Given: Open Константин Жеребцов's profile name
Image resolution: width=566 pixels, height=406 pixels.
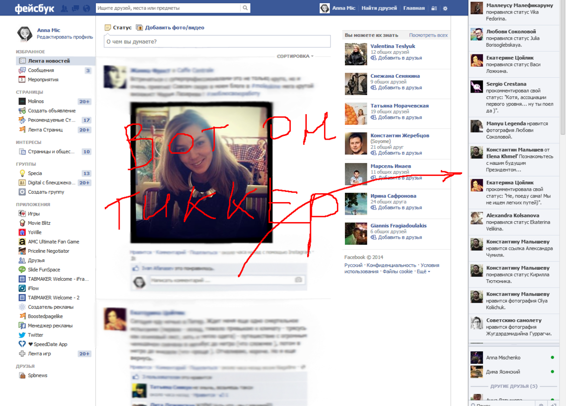Looking at the screenshot, I should click(400, 135).
